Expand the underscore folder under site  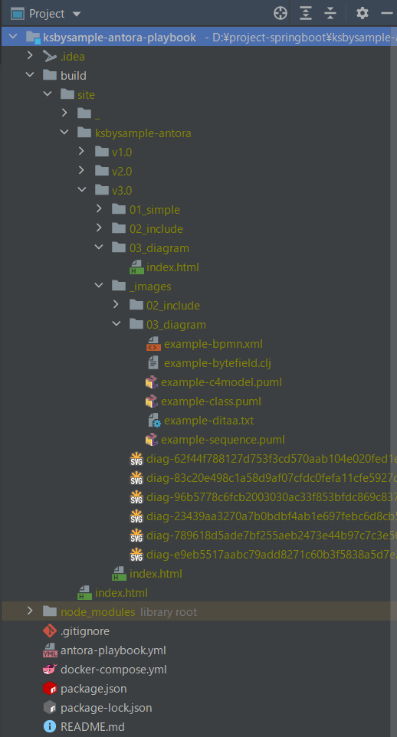[65, 113]
